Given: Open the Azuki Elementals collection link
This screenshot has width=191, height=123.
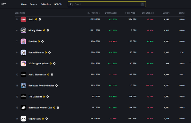Looking at the screenshot, I should coord(37,74).
